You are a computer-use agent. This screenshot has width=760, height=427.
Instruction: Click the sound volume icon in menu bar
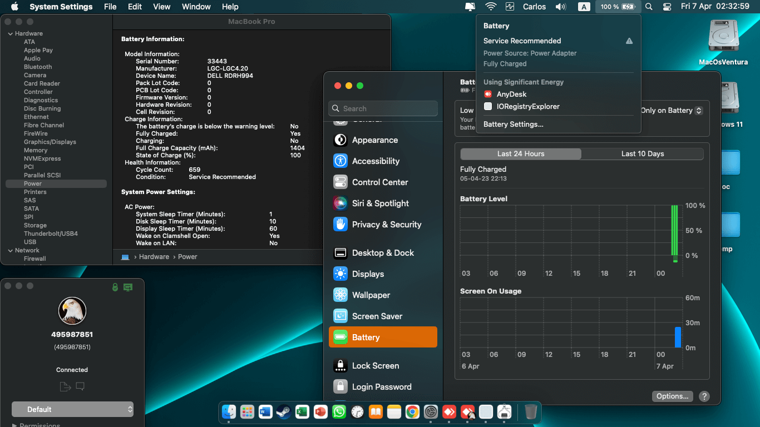point(561,7)
